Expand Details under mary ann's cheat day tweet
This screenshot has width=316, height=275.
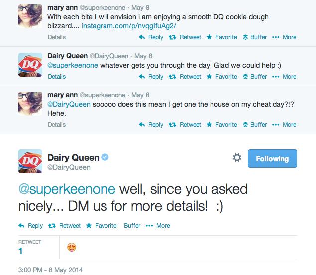tap(57, 125)
